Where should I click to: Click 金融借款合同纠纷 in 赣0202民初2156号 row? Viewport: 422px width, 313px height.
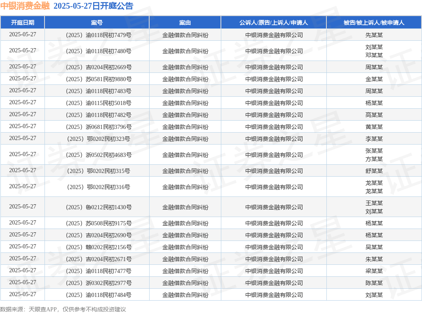coord(185,247)
